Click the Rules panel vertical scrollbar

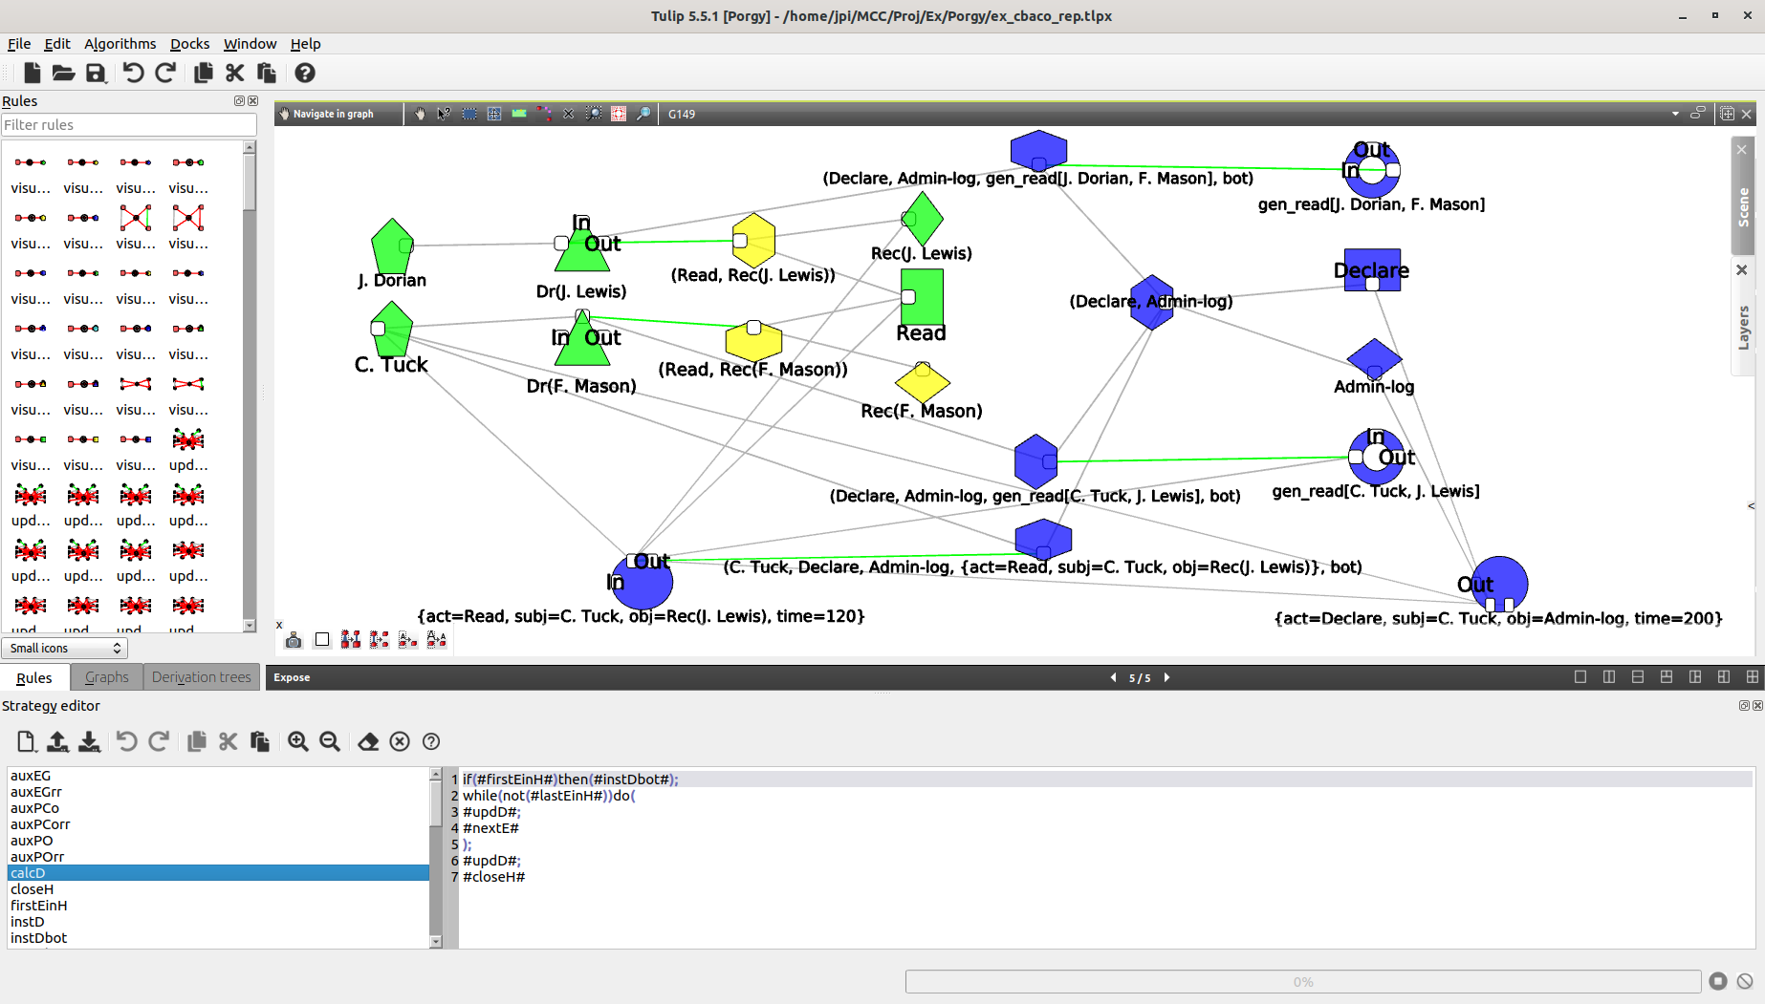(x=250, y=386)
